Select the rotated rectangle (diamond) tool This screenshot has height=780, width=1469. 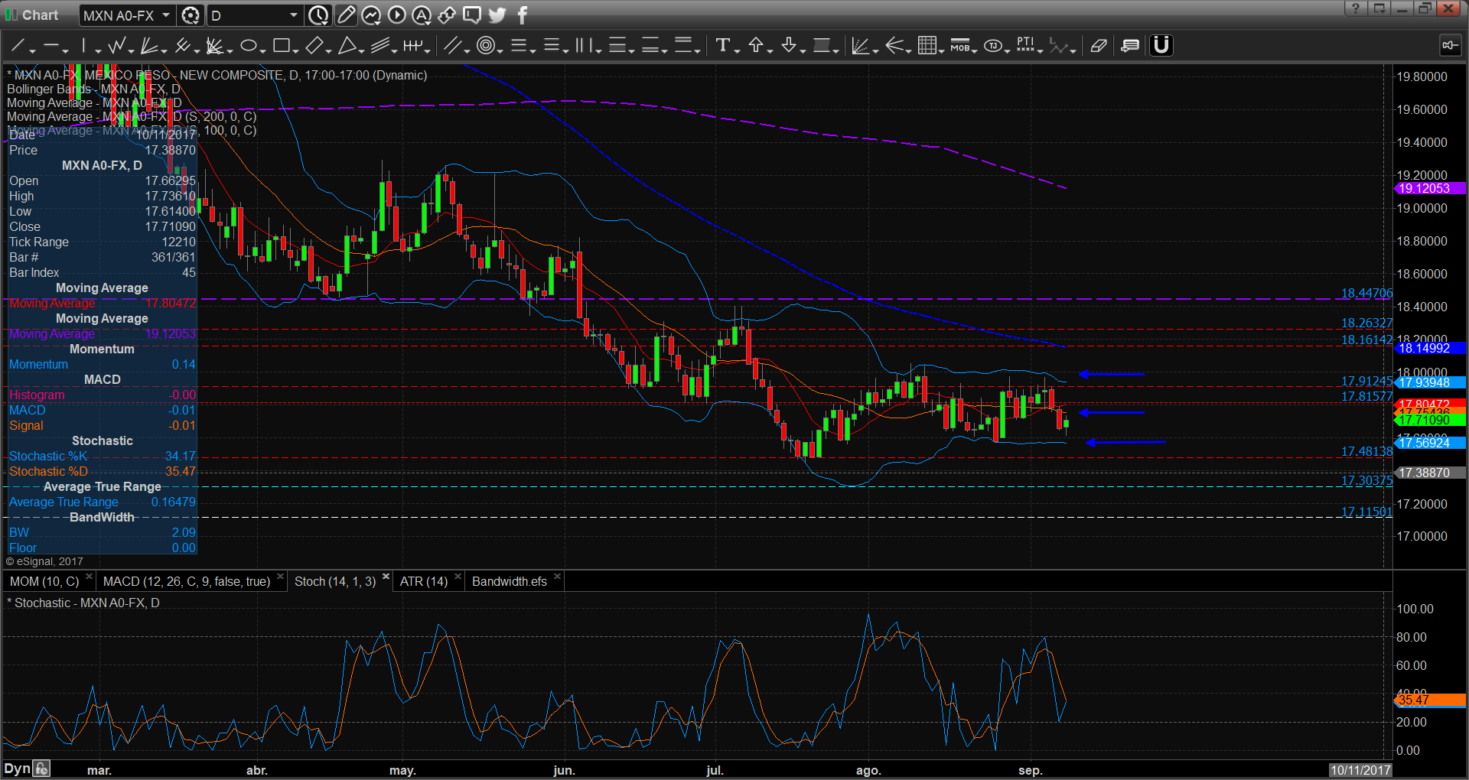[314, 46]
